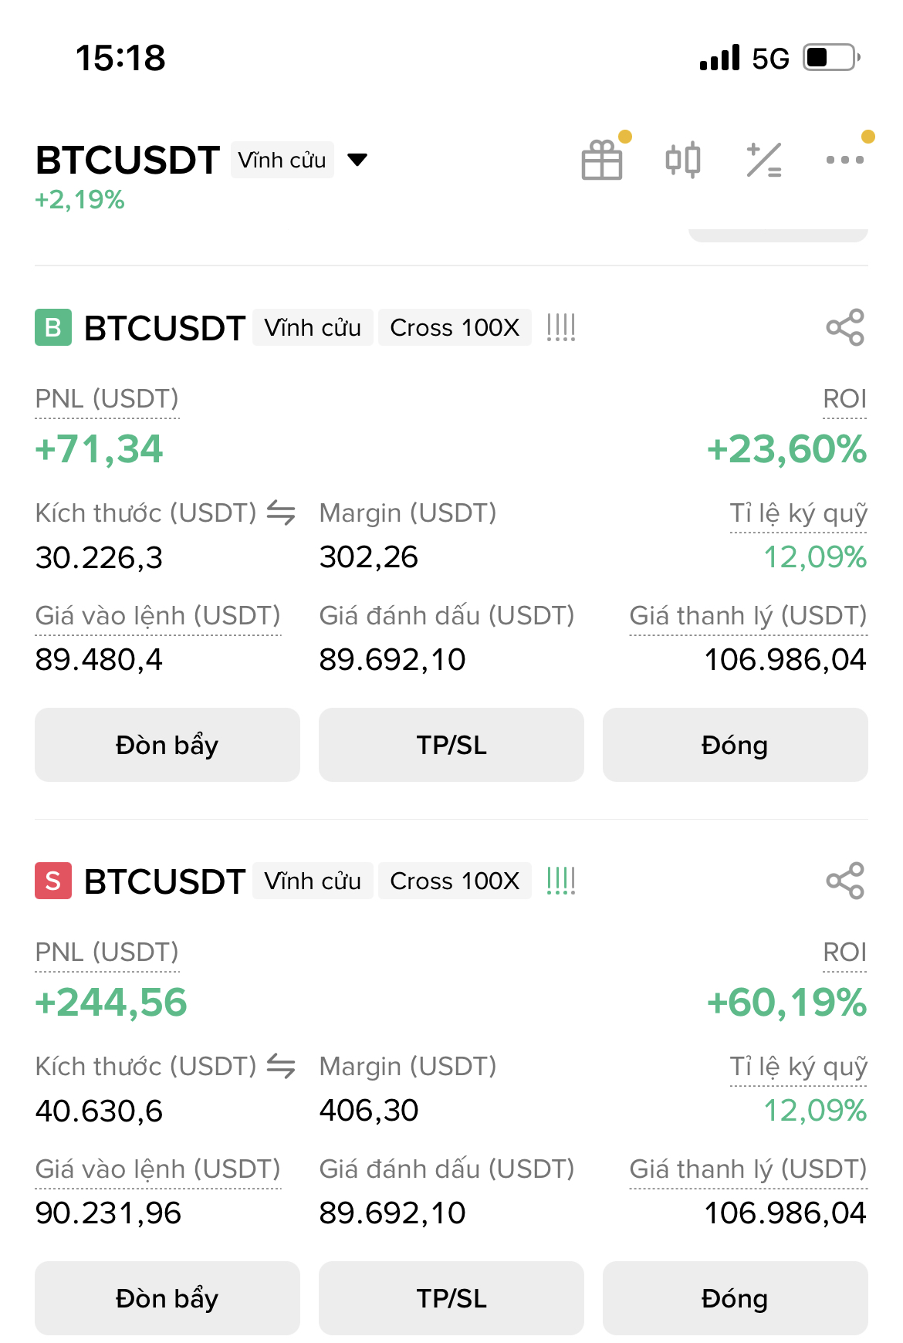Open the candlestick chart icon
Viewport: 903px width, 1343px height.
pyautogui.click(x=683, y=160)
